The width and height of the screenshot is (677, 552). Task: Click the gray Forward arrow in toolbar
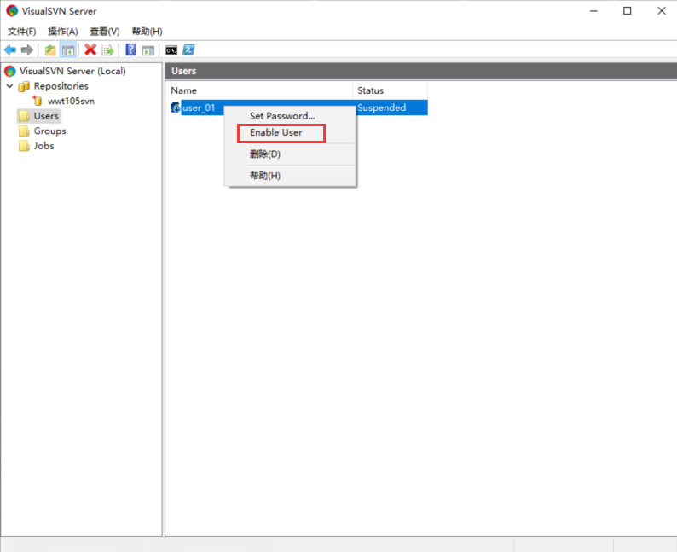27,49
